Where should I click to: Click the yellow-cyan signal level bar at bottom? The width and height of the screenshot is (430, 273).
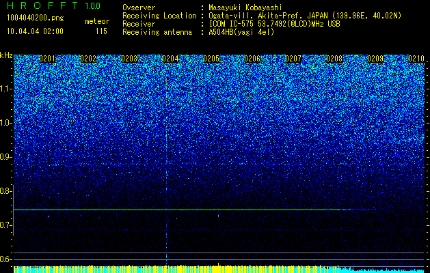pos(219,269)
